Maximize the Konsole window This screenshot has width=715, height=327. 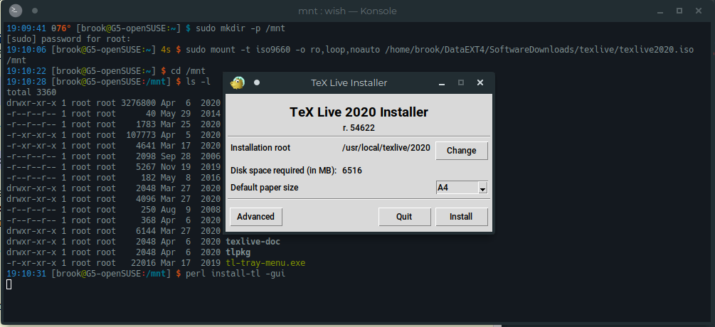point(679,11)
